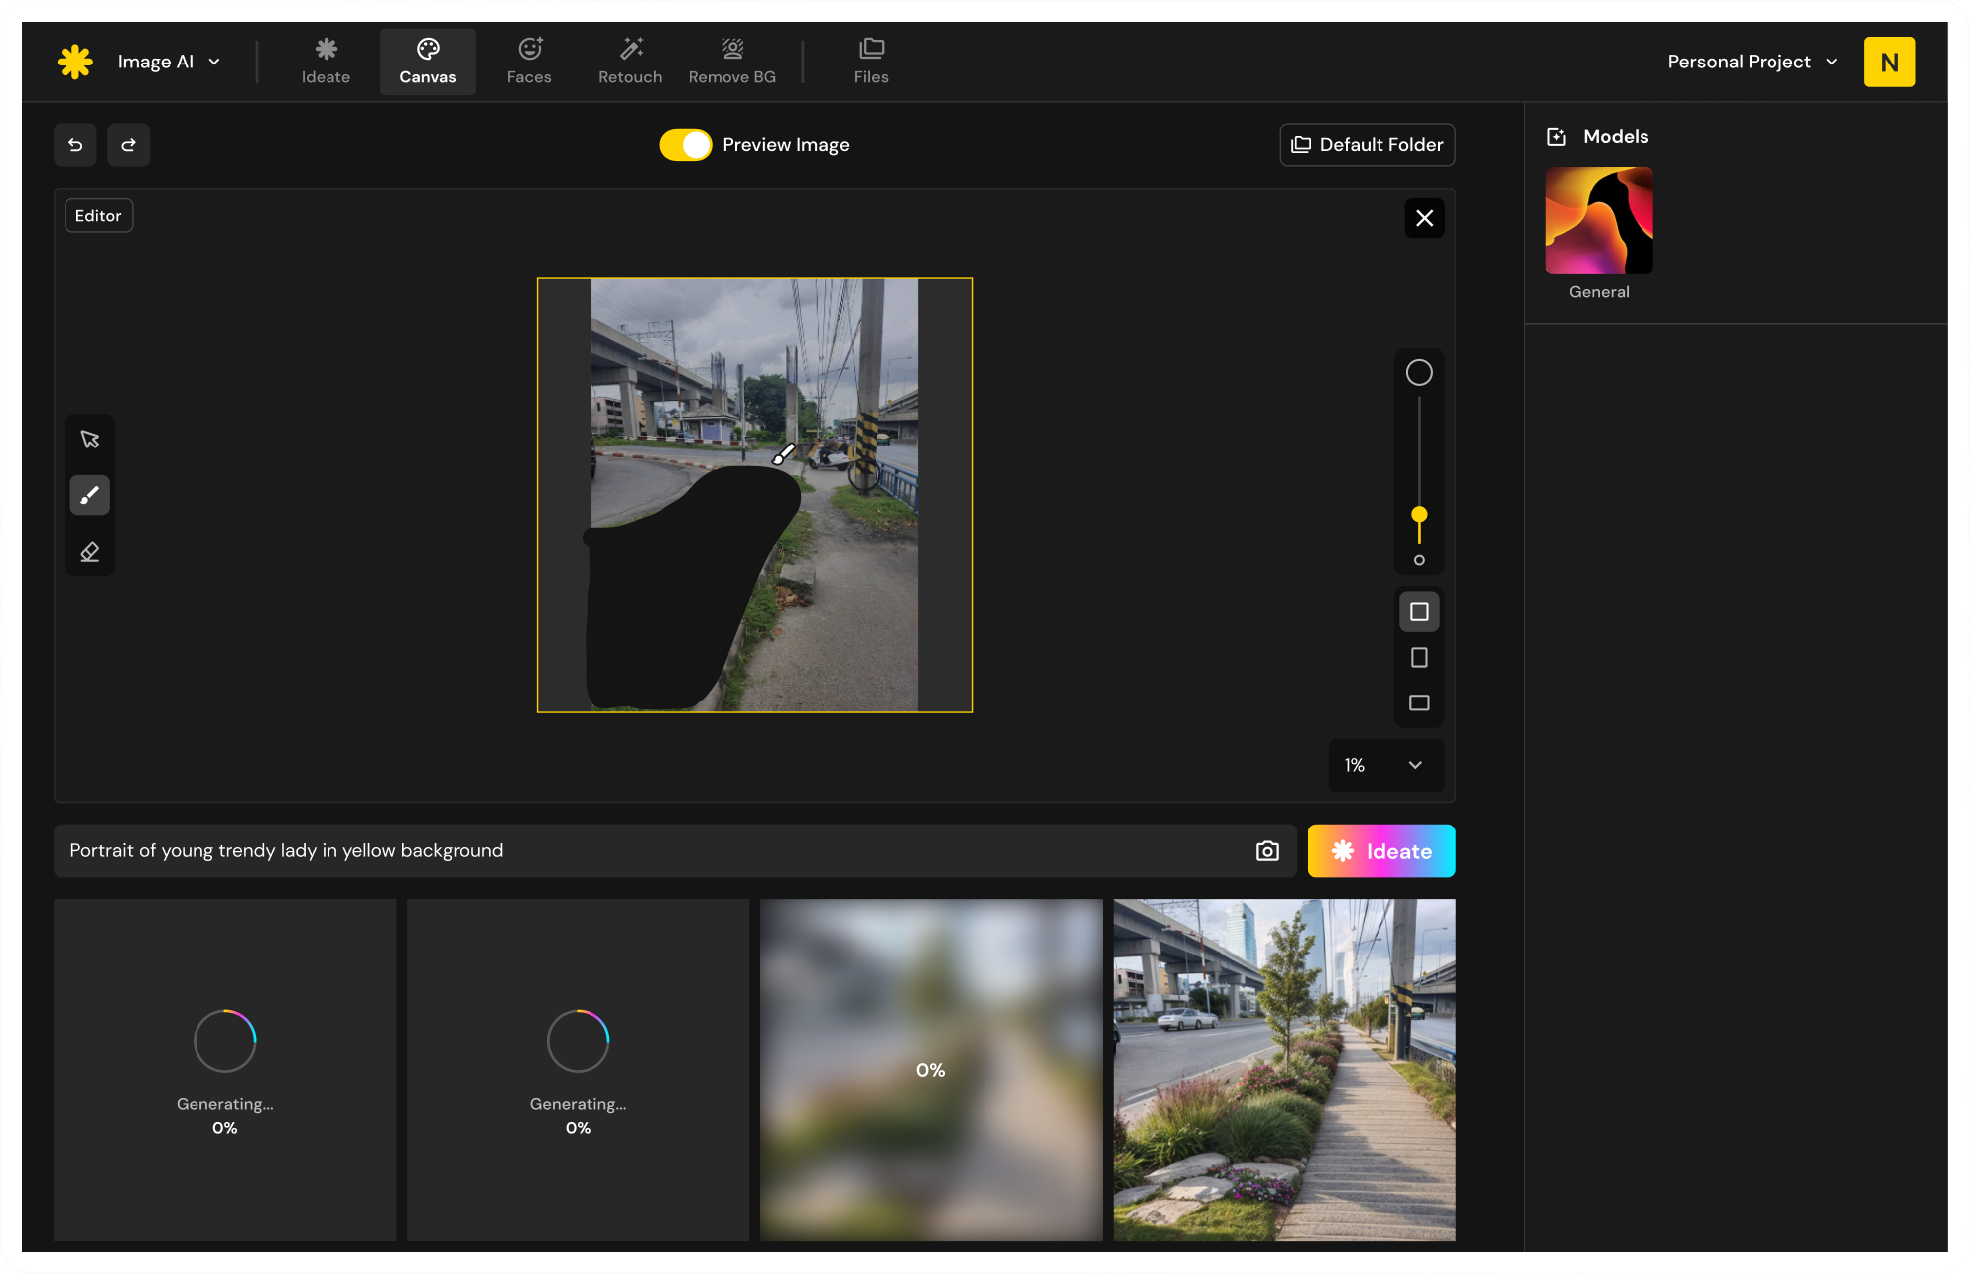Click the blurred 0% loading thumbnail
The width and height of the screenshot is (1970, 1274).
tap(931, 1071)
